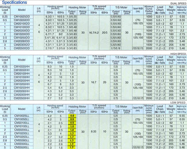Select model CM20300HH cell
Image resolution: width=187 pixels, height=149 pixels.
[22, 95]
